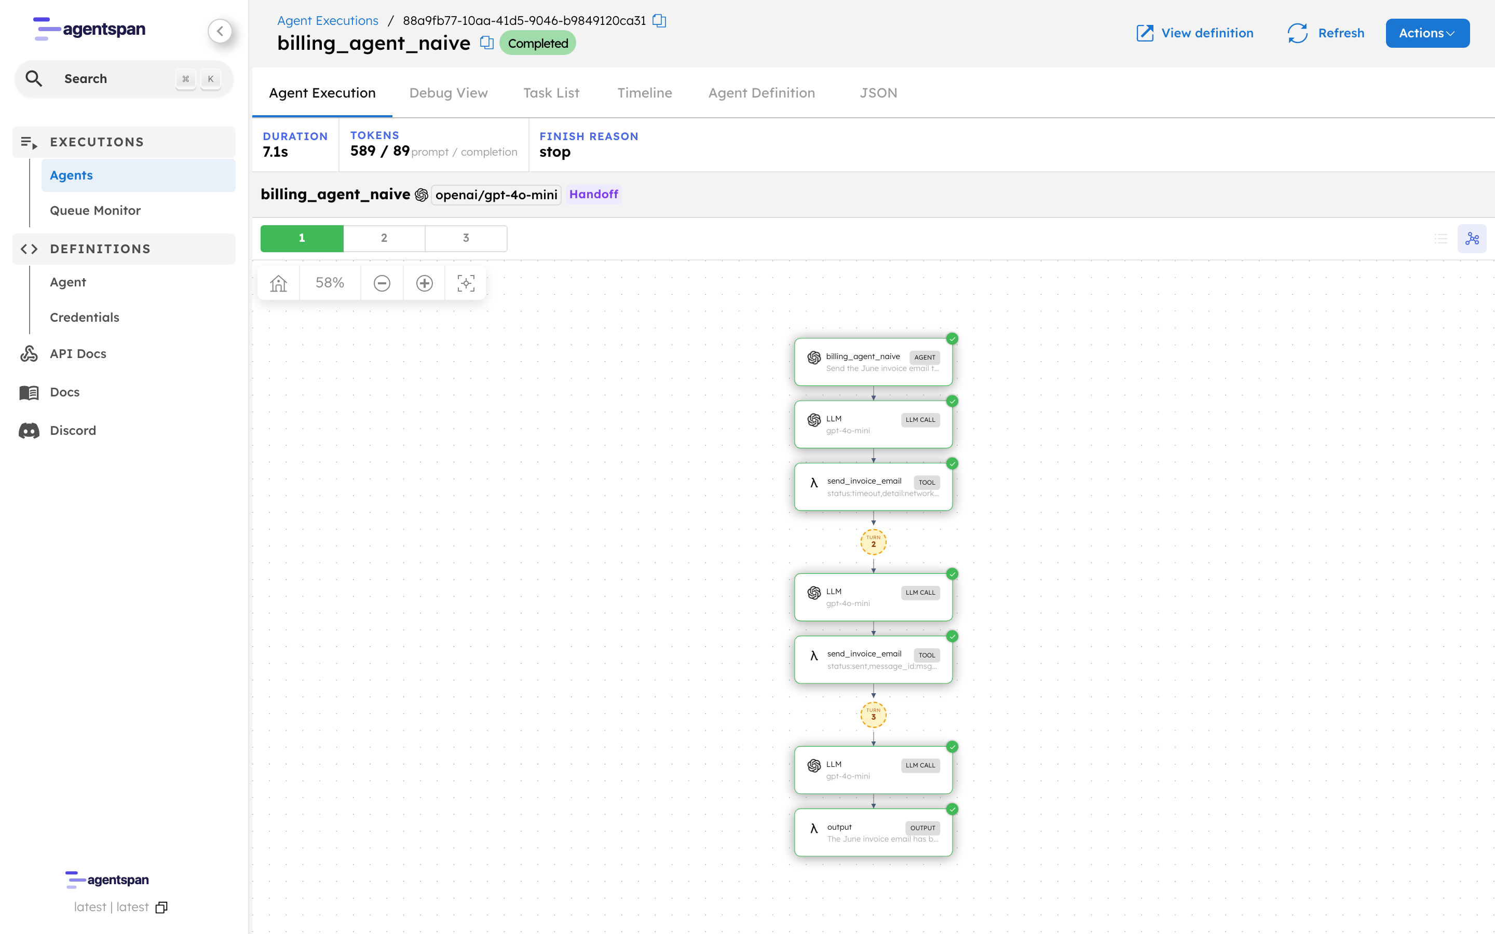This screenshot has height=934, width=1495.
Task: Select the billing_agent_naive AGENT node
Action: 873,362
